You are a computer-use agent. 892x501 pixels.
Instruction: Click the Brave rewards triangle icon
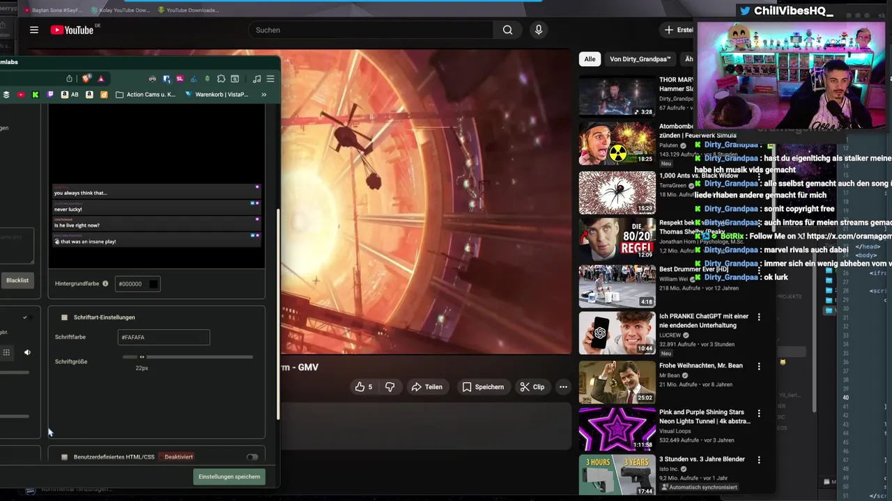click(100, 79)
